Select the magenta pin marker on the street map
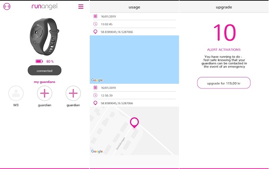The width and height of the screenshot is (269, 169). pyautogui.click(x=134, y=122)
